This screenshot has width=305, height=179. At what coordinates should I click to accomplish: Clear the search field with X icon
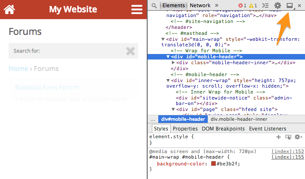coord(131,51)
